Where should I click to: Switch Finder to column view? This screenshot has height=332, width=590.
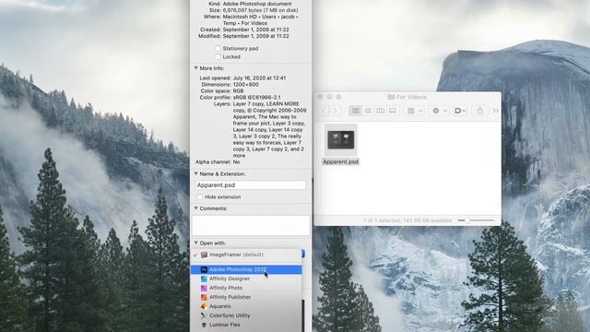381,111
